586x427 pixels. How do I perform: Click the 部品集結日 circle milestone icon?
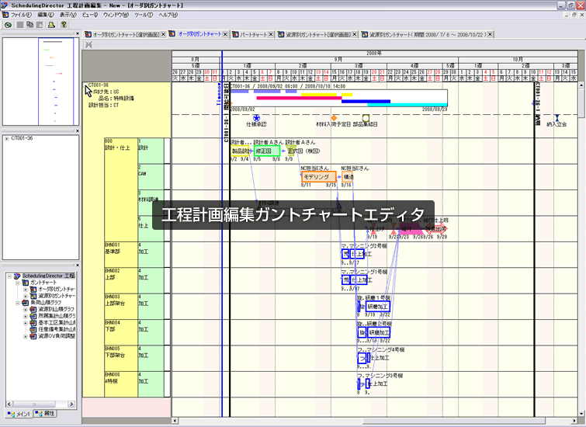[366, 118]
